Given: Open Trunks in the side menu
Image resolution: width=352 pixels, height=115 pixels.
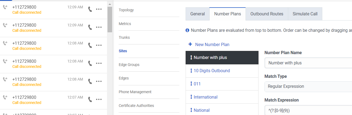Looking at the screenshot, I should coord(124,37).
